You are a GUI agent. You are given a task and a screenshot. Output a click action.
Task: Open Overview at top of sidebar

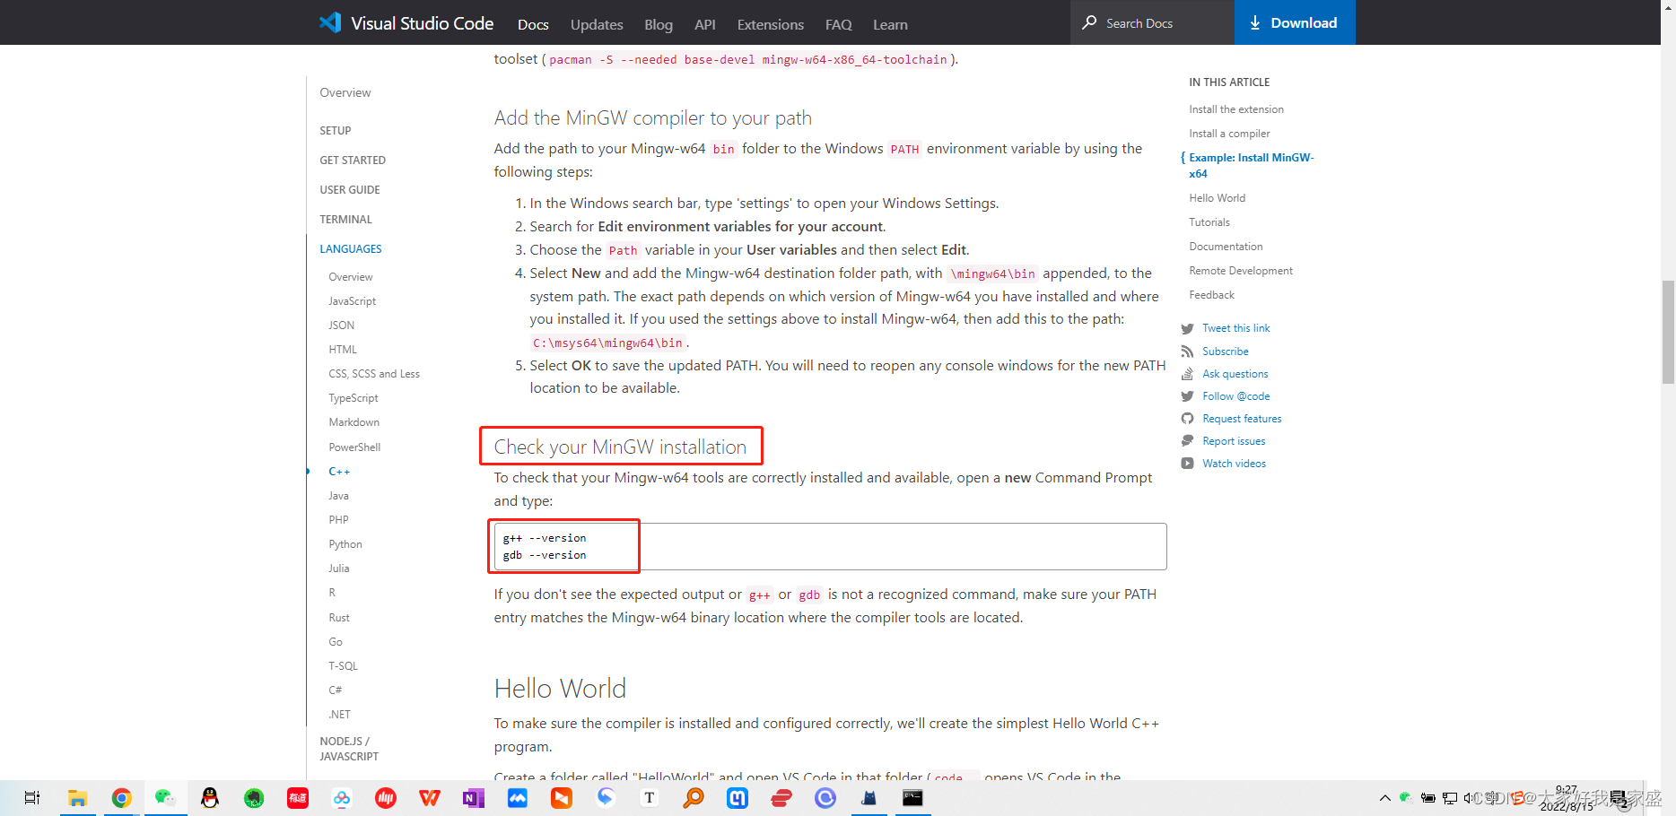coord(345,92)
